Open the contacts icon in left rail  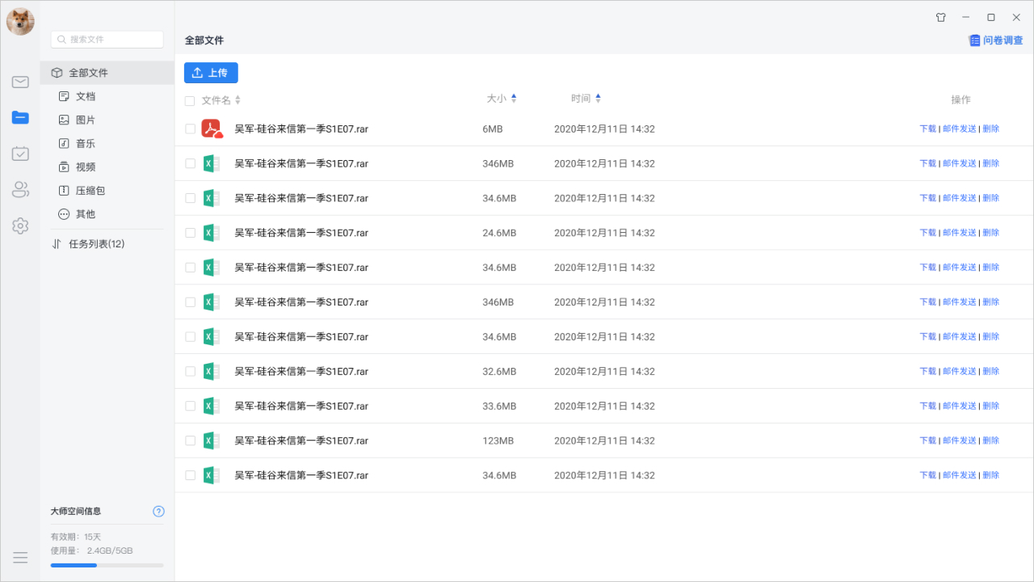coord(20,190)
